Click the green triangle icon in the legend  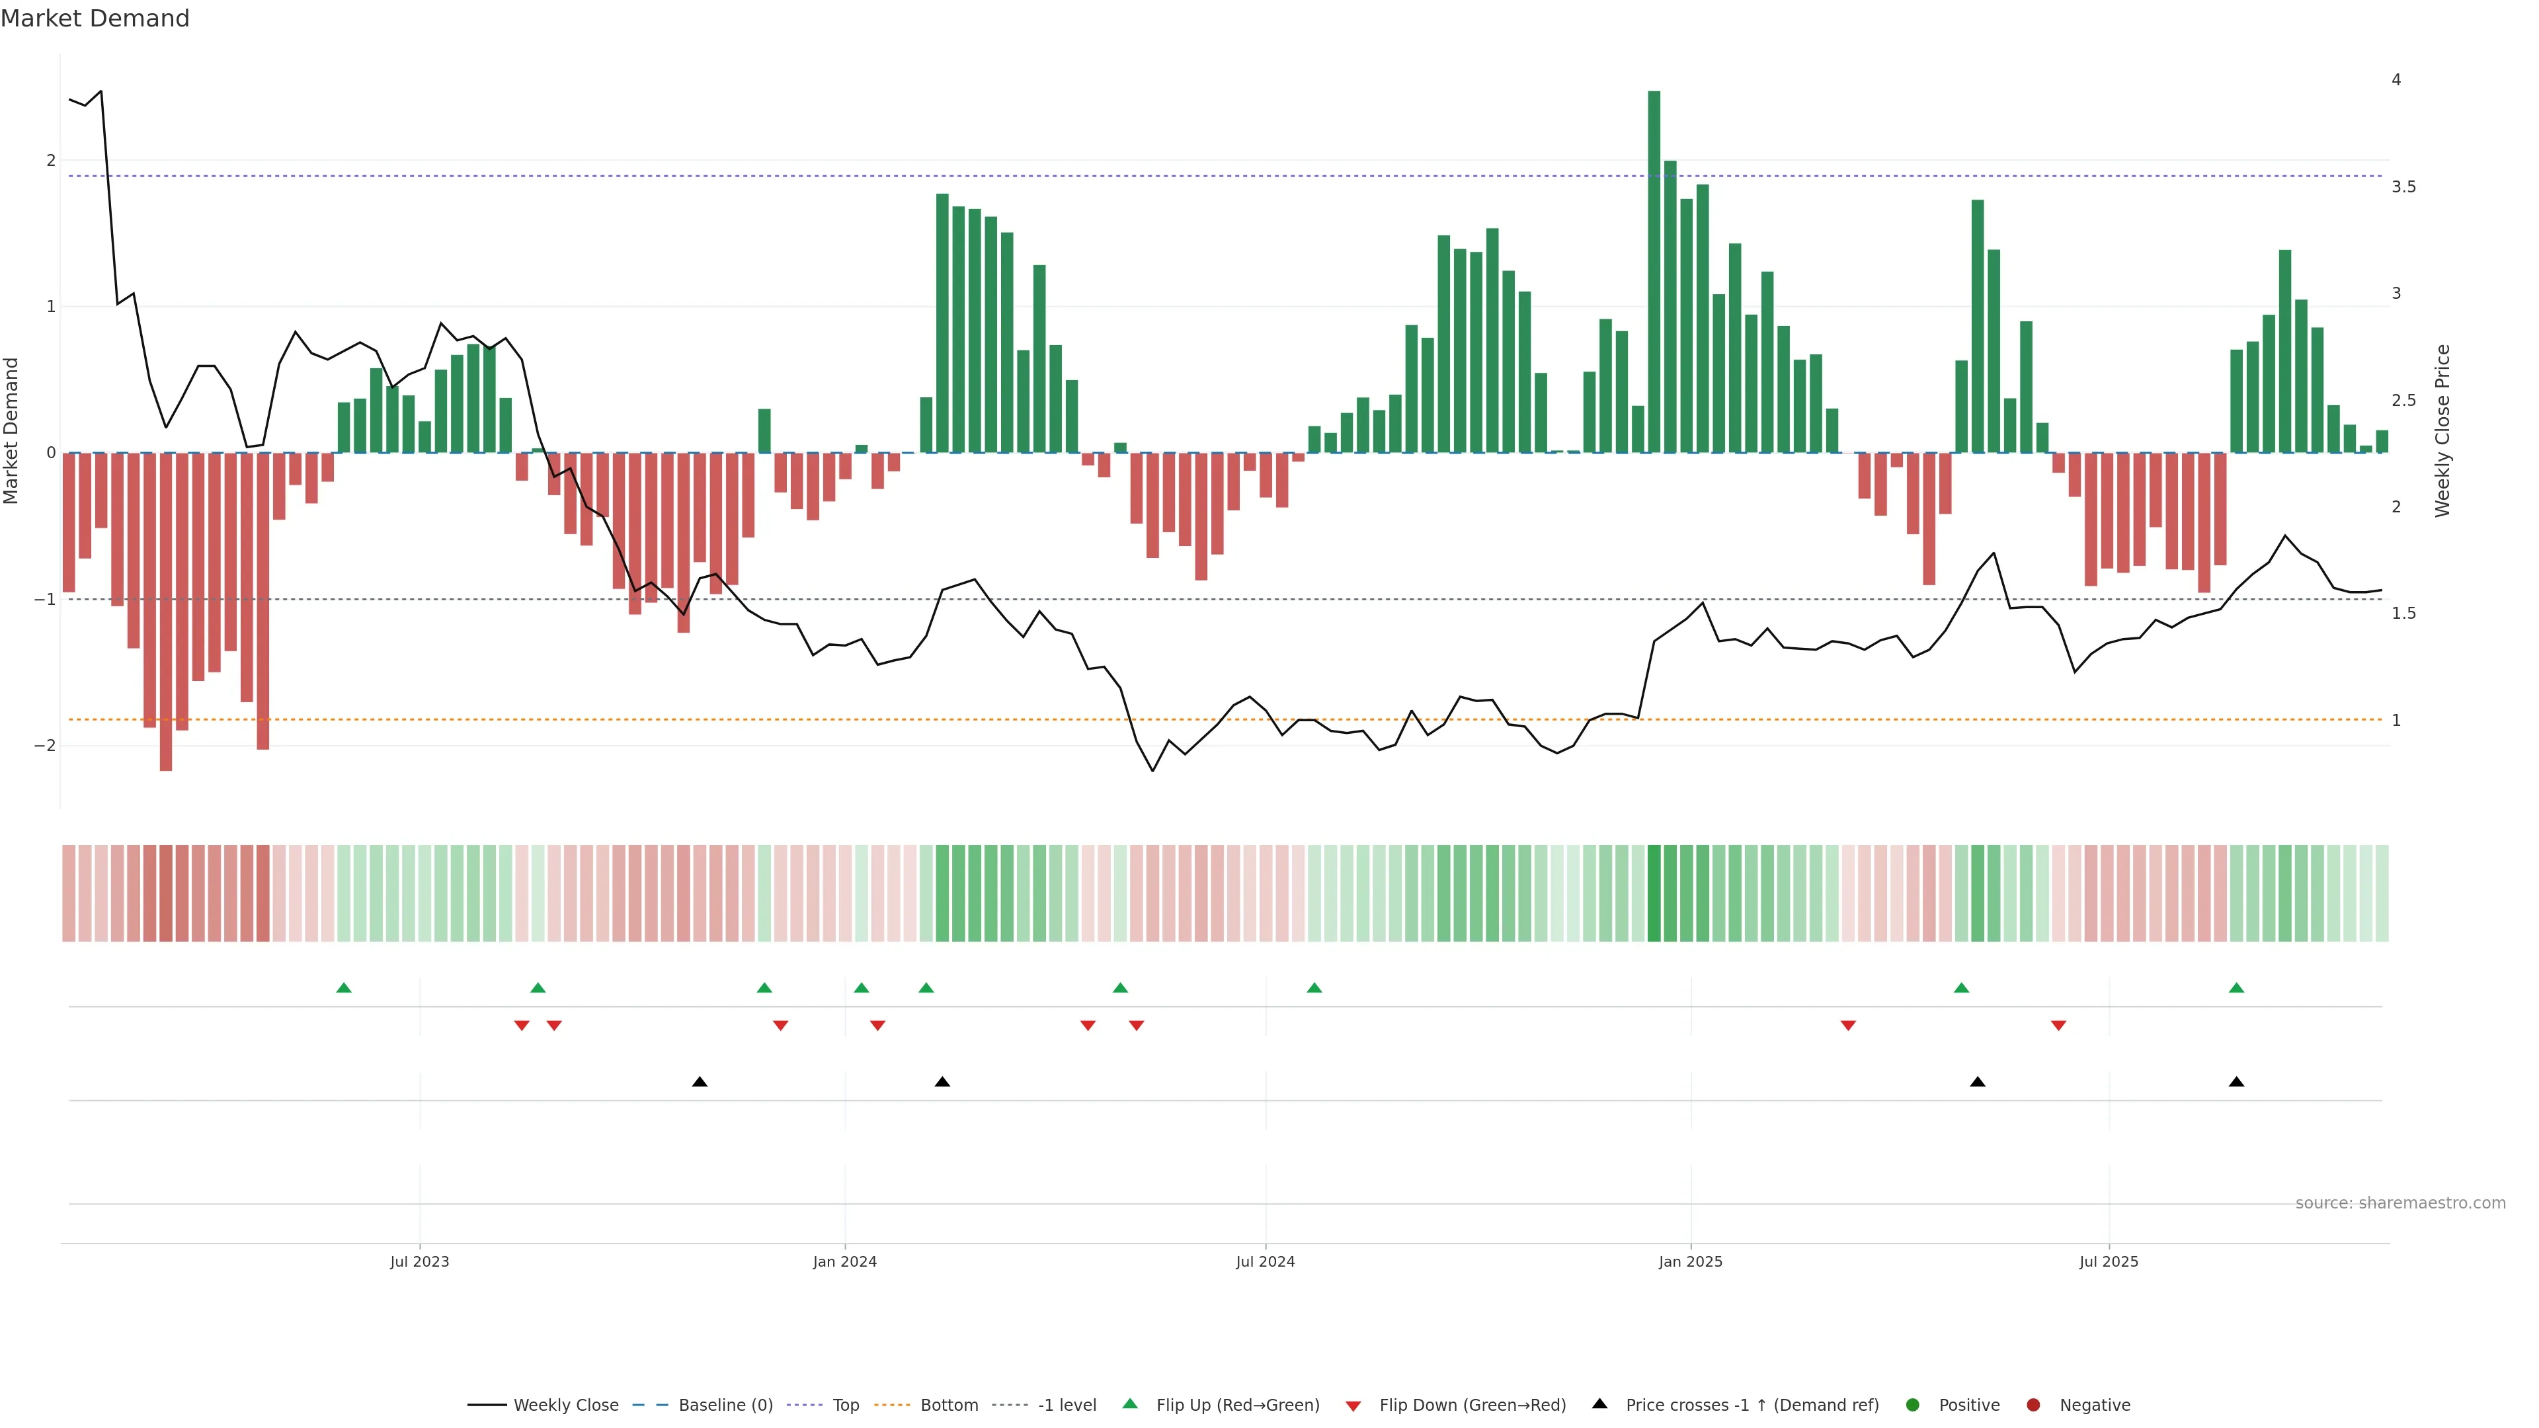(x=1129, y=1404)
